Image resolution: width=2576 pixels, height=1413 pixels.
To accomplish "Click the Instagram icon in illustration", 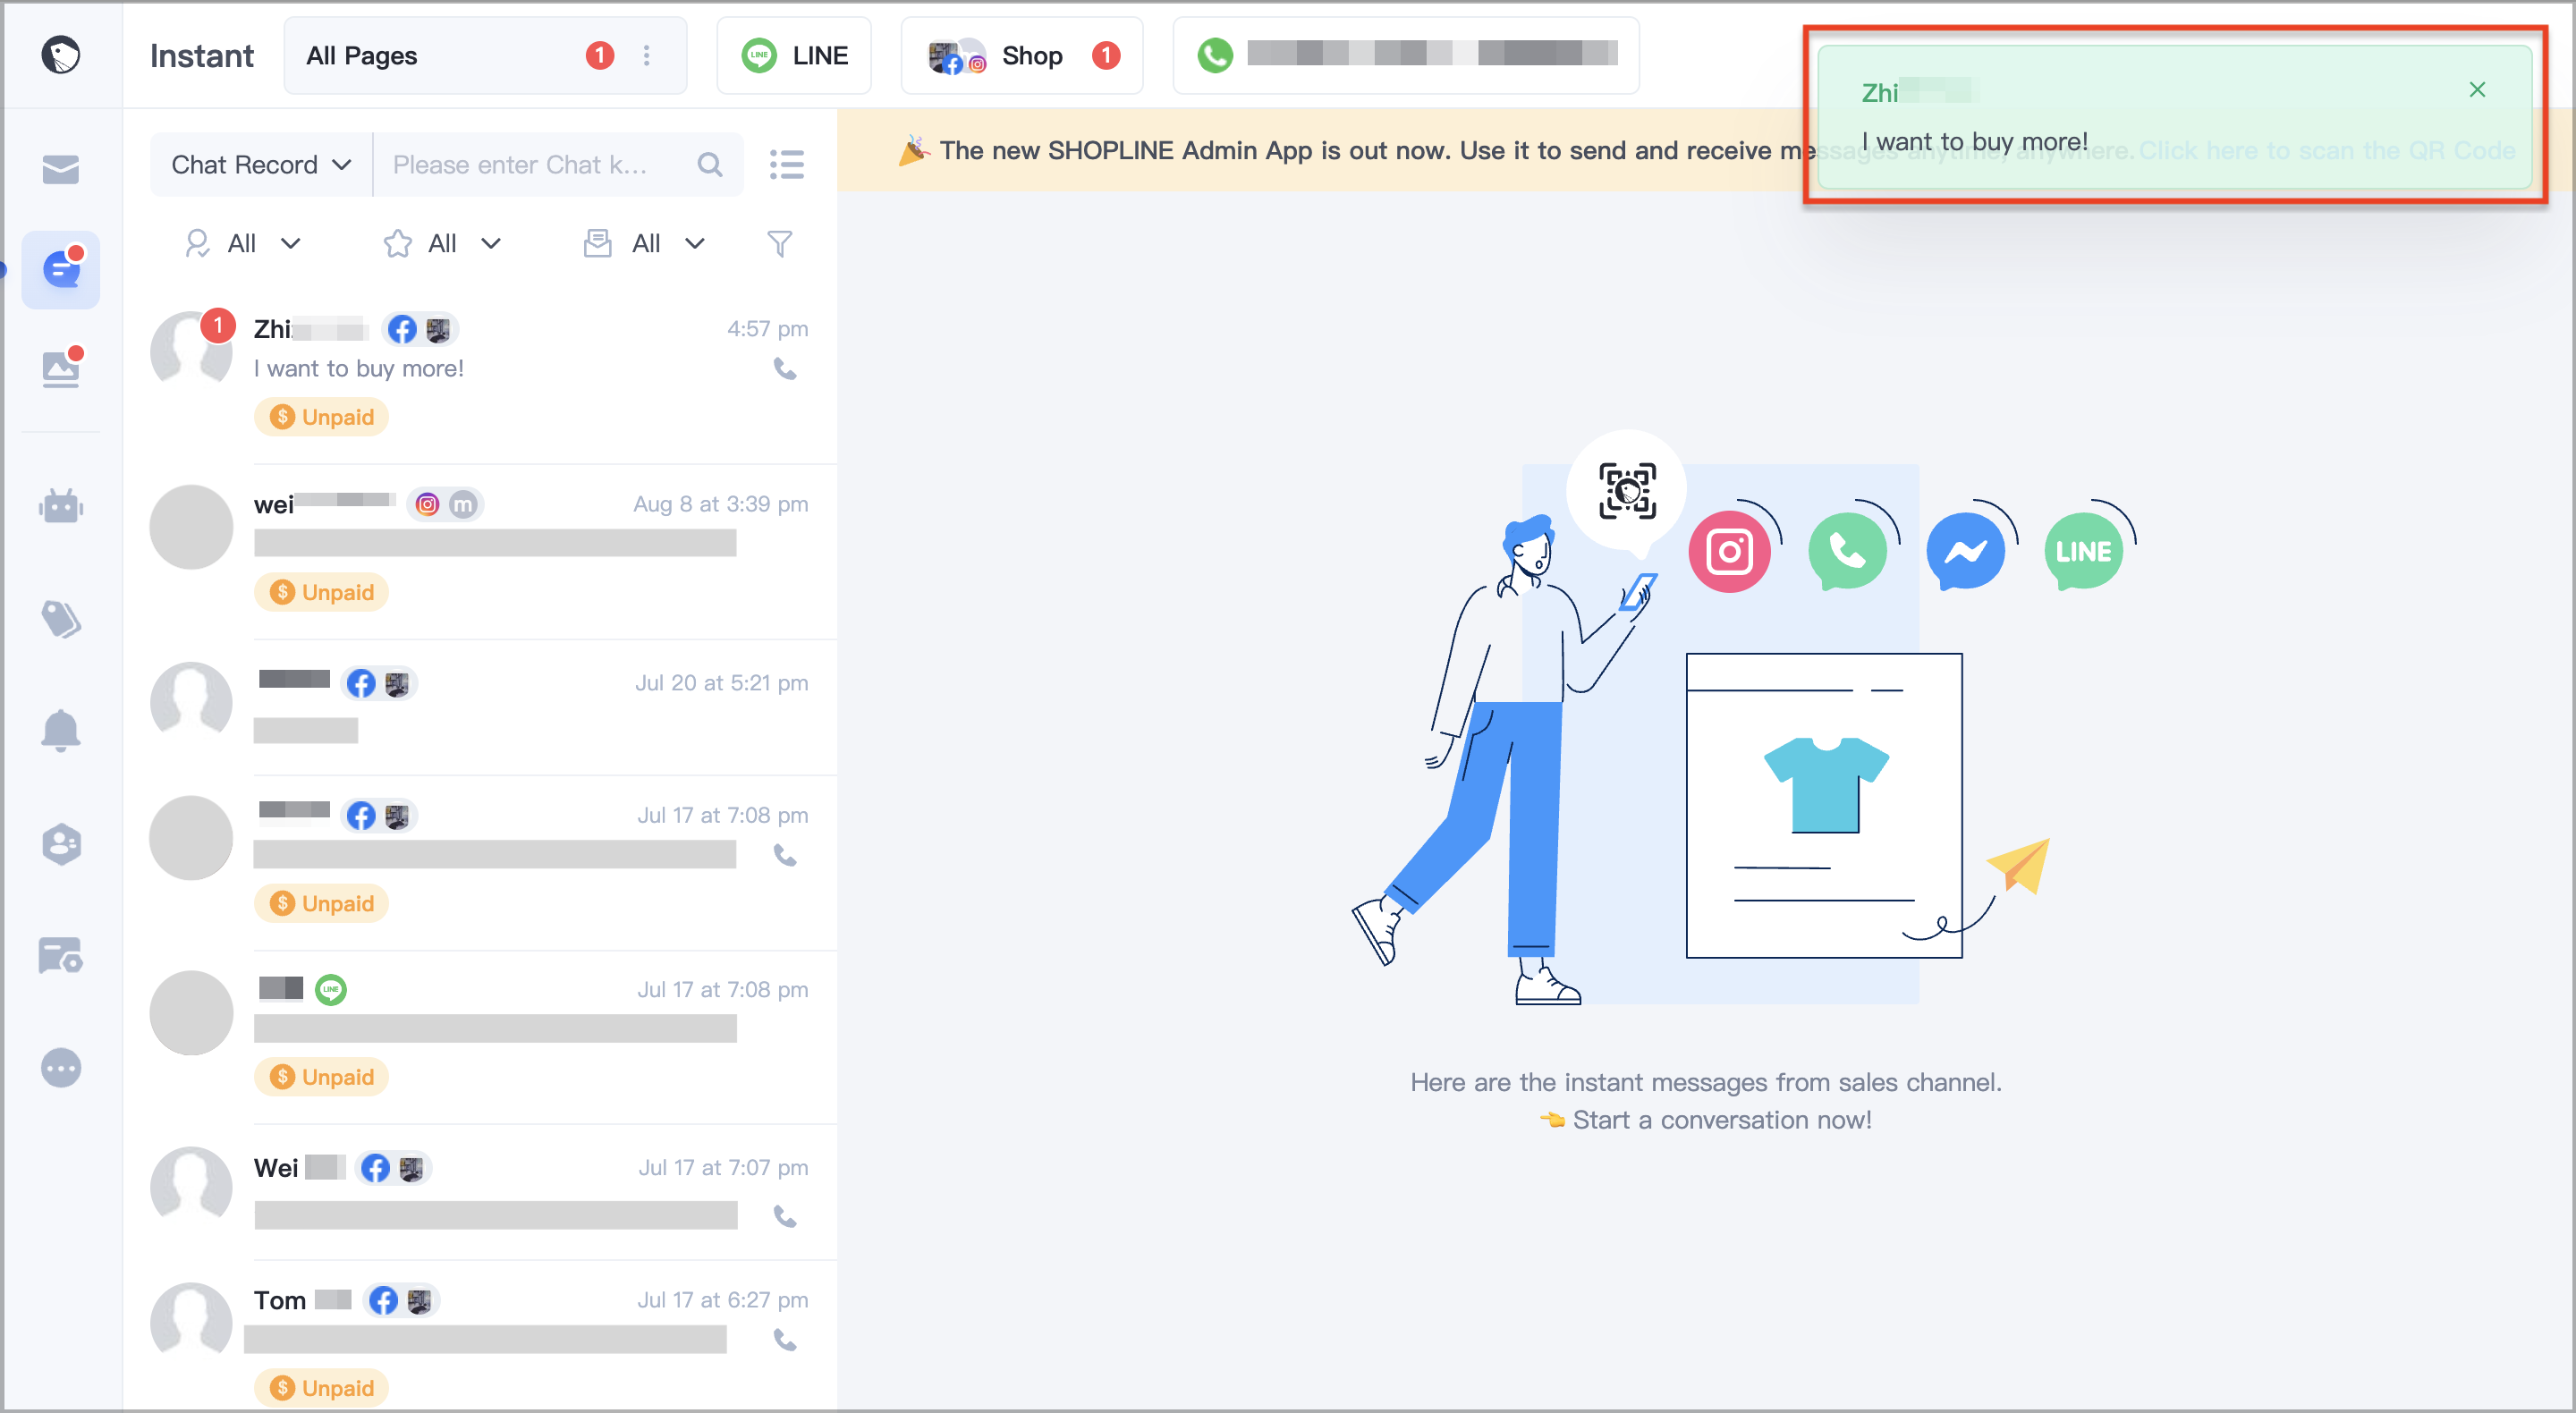I will [1730, 551].
